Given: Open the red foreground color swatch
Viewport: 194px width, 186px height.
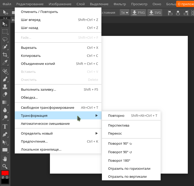Looking at the screenshot, I should coord(5,173).
